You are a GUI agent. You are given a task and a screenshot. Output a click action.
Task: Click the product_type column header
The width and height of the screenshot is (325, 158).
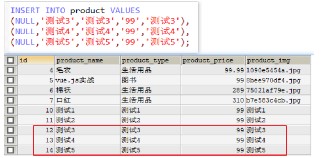(x=151, y=60)
